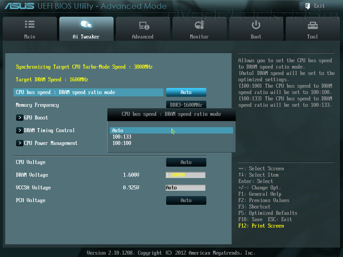343x257 pixels.
Task: Select the DRAM Voltage label
Action: (x=32, y=175)
